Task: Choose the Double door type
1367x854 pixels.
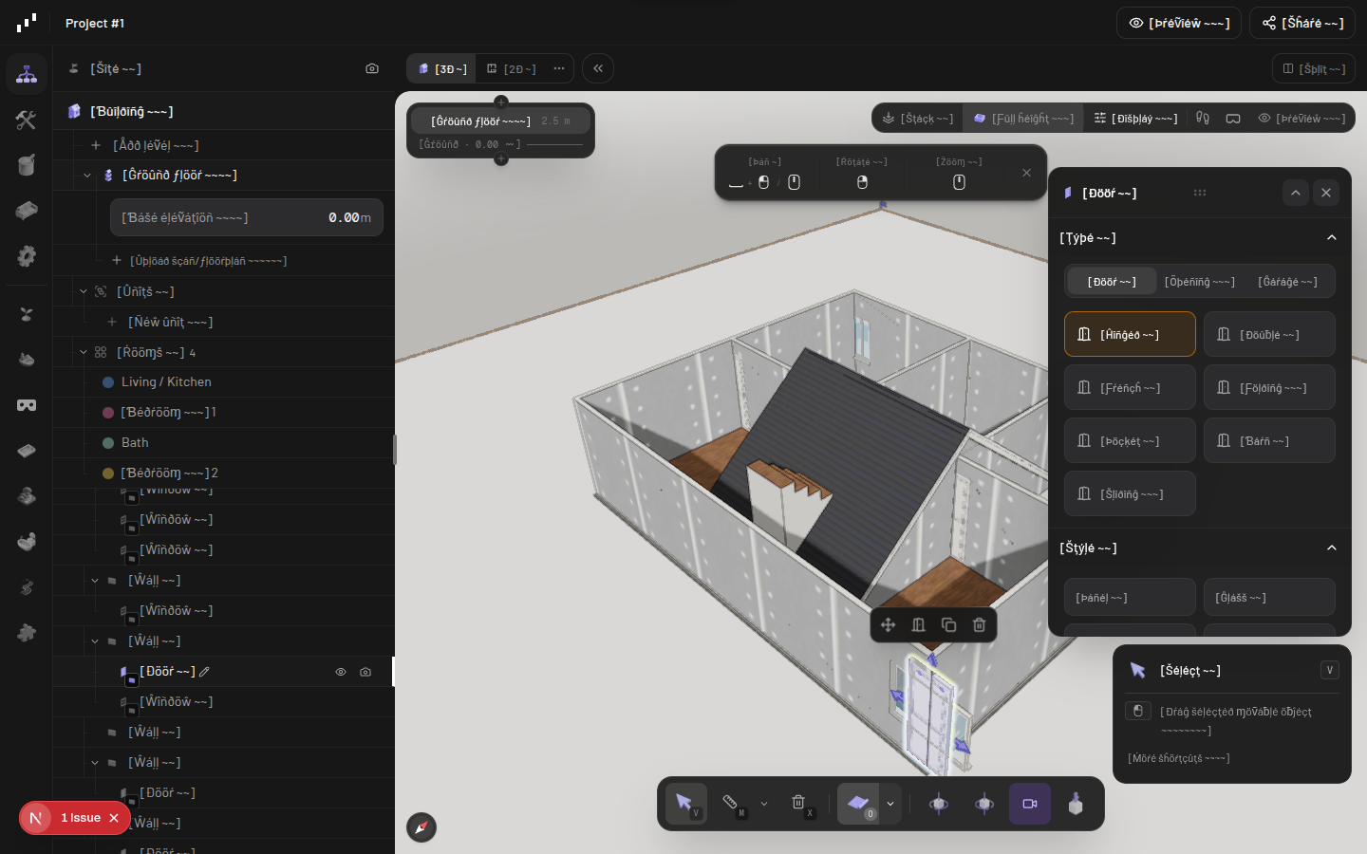Action: click(x=1269, y=334)
